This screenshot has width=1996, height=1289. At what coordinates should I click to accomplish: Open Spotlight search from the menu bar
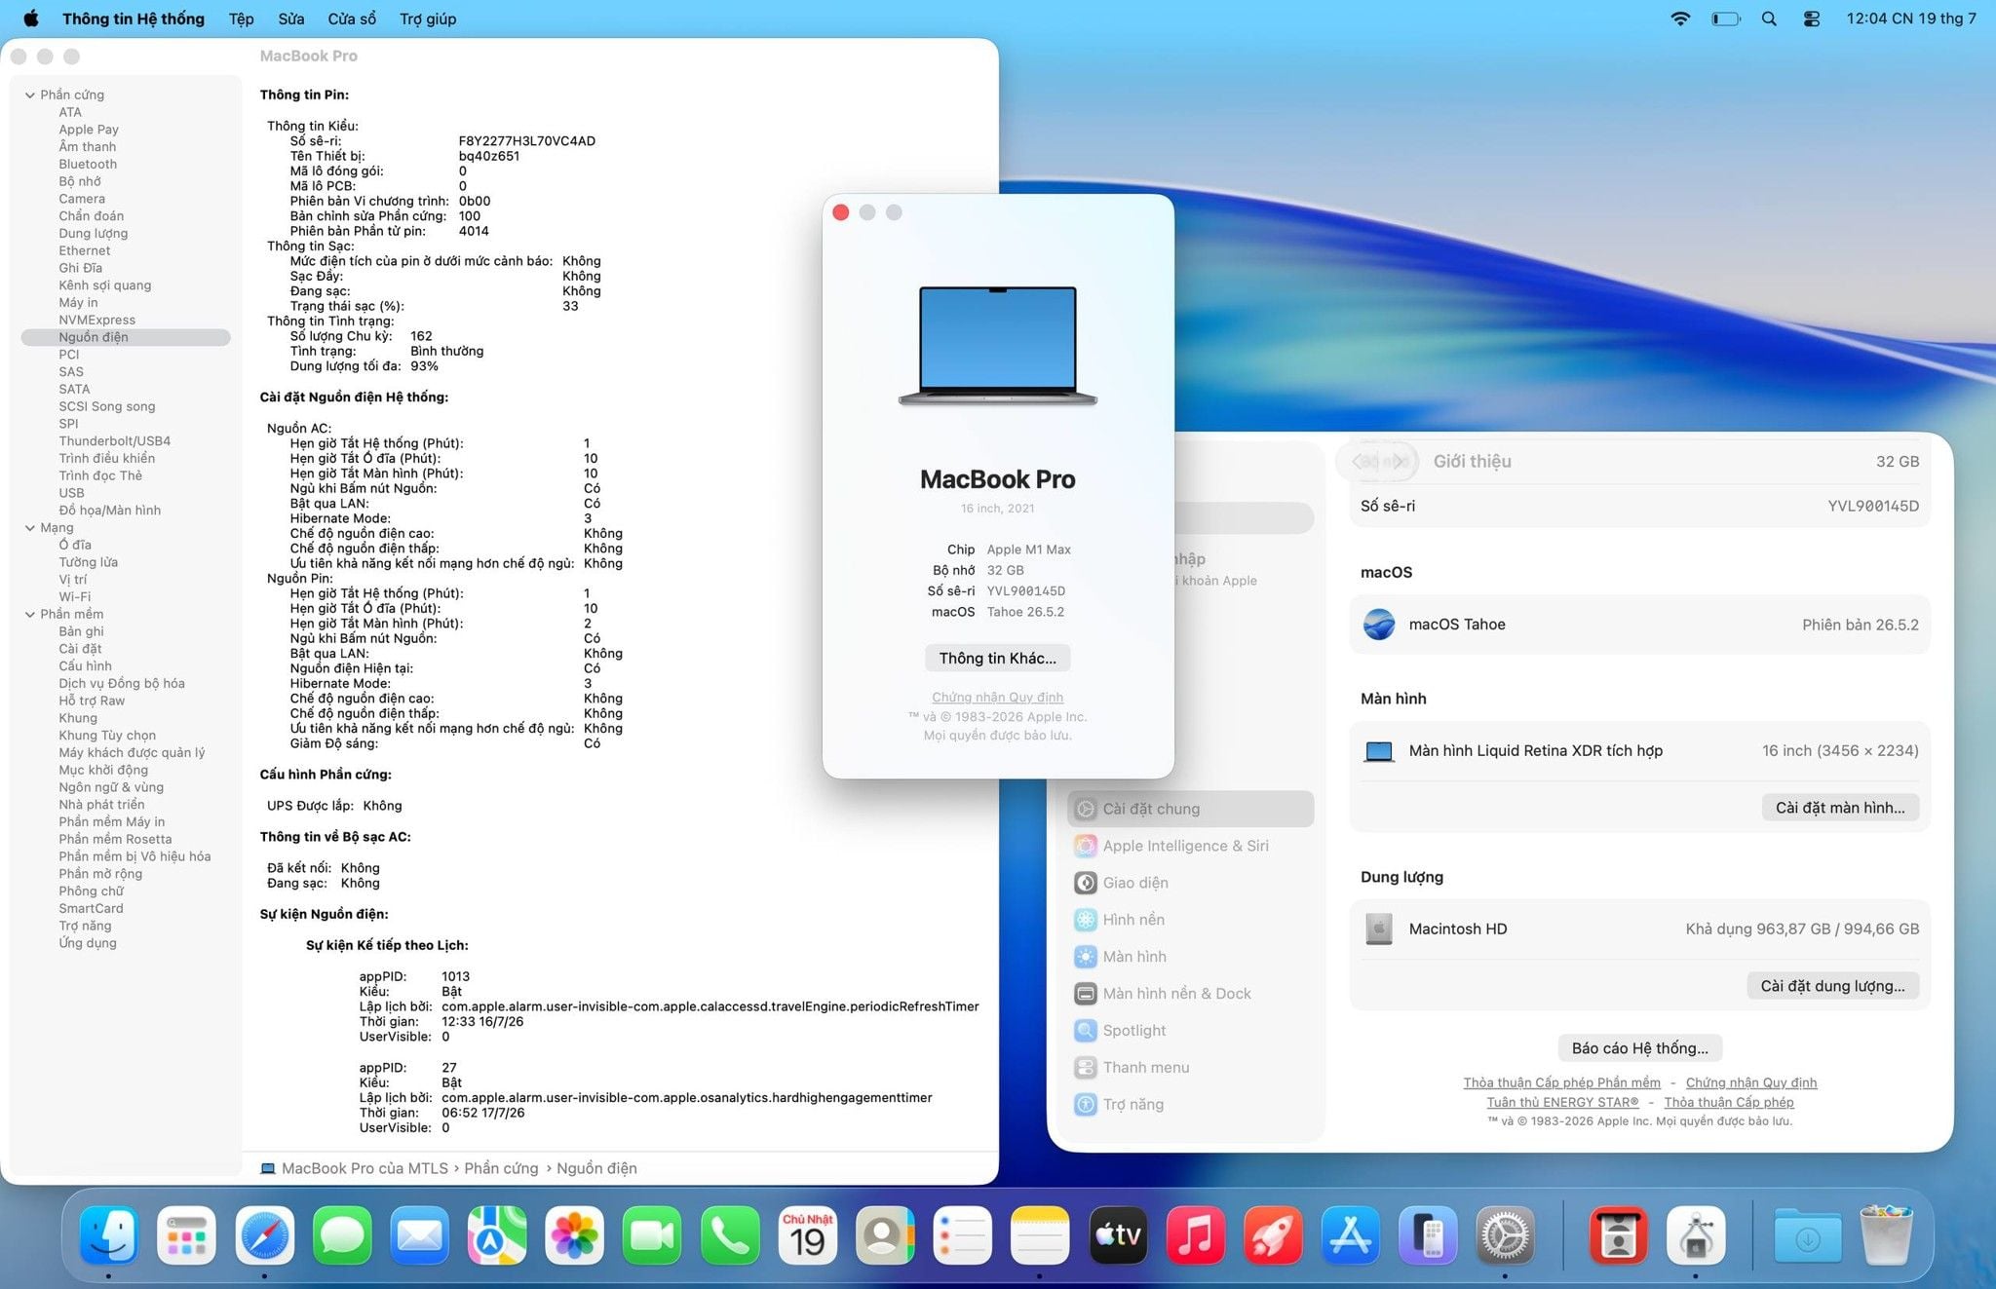1769,19
